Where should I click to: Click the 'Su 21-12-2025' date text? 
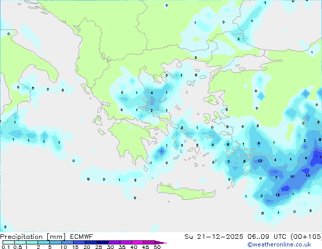point(214,237)
